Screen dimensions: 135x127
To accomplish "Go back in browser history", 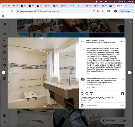I will 3,11.
